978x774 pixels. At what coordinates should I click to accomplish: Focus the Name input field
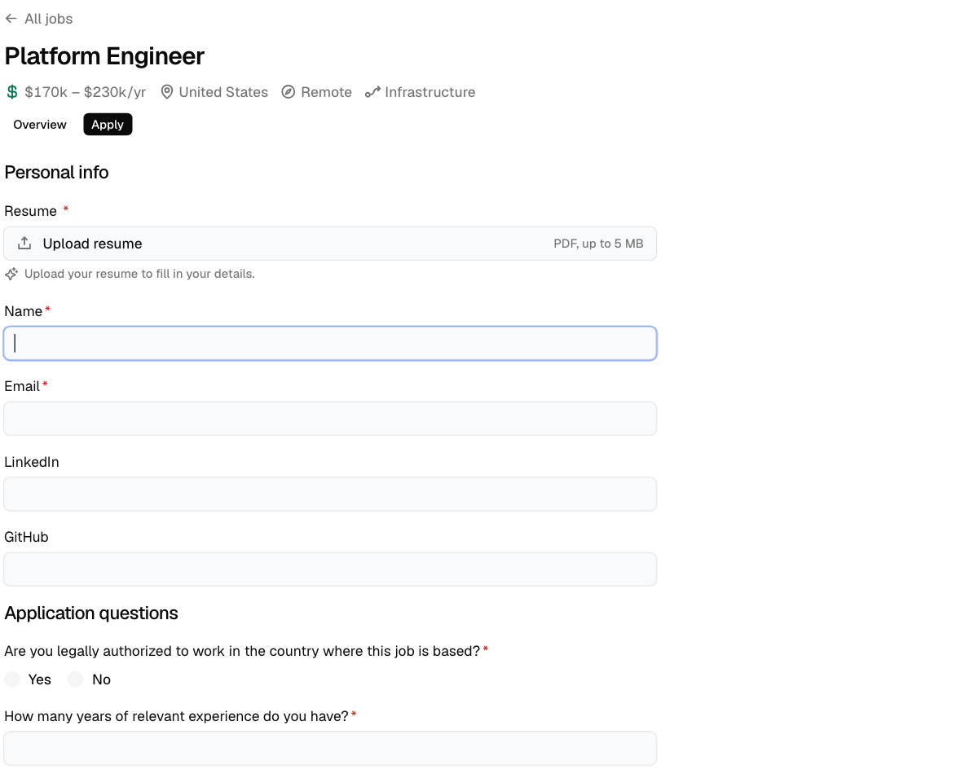[x=330, y=344]
